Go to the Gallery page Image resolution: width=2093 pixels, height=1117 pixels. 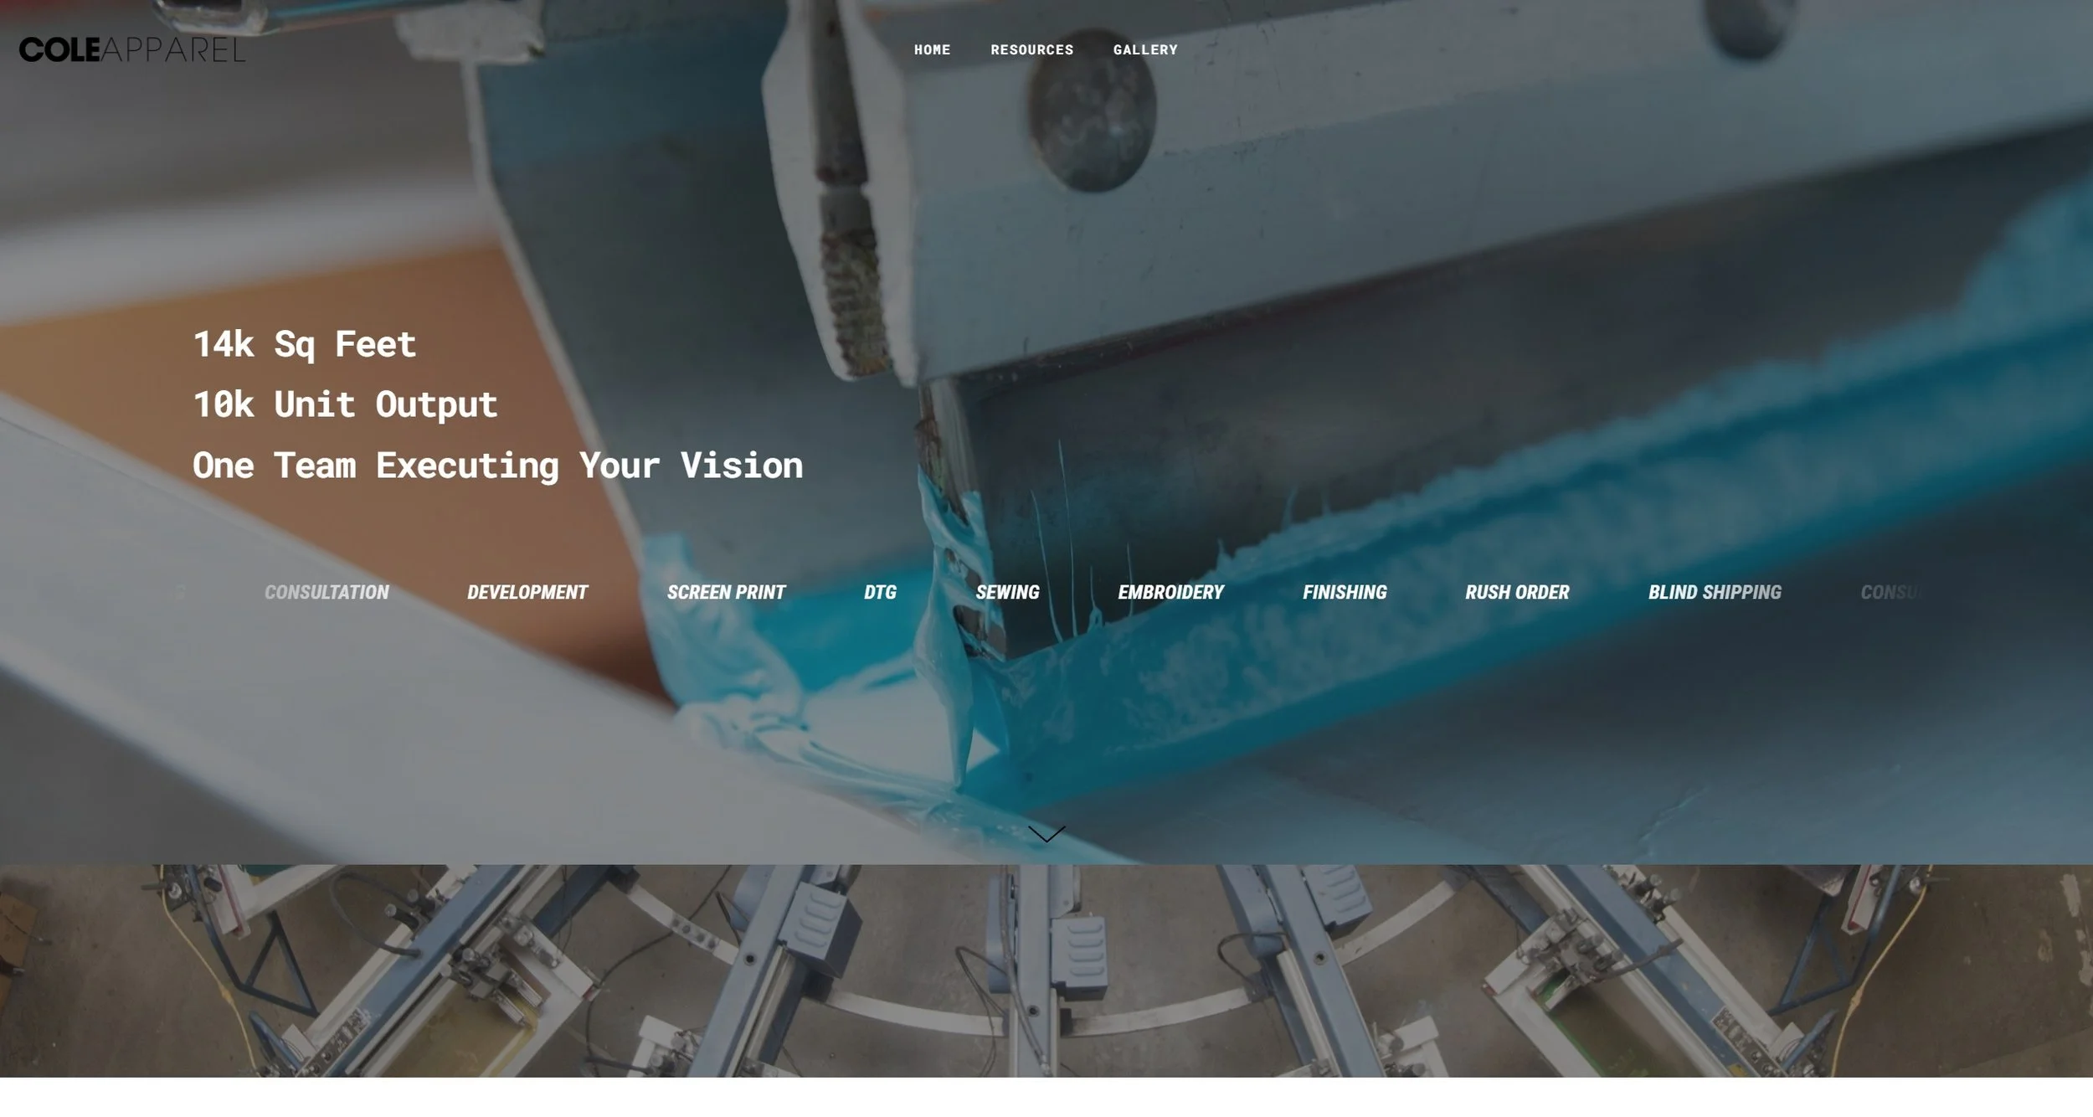pos(1144,50)
